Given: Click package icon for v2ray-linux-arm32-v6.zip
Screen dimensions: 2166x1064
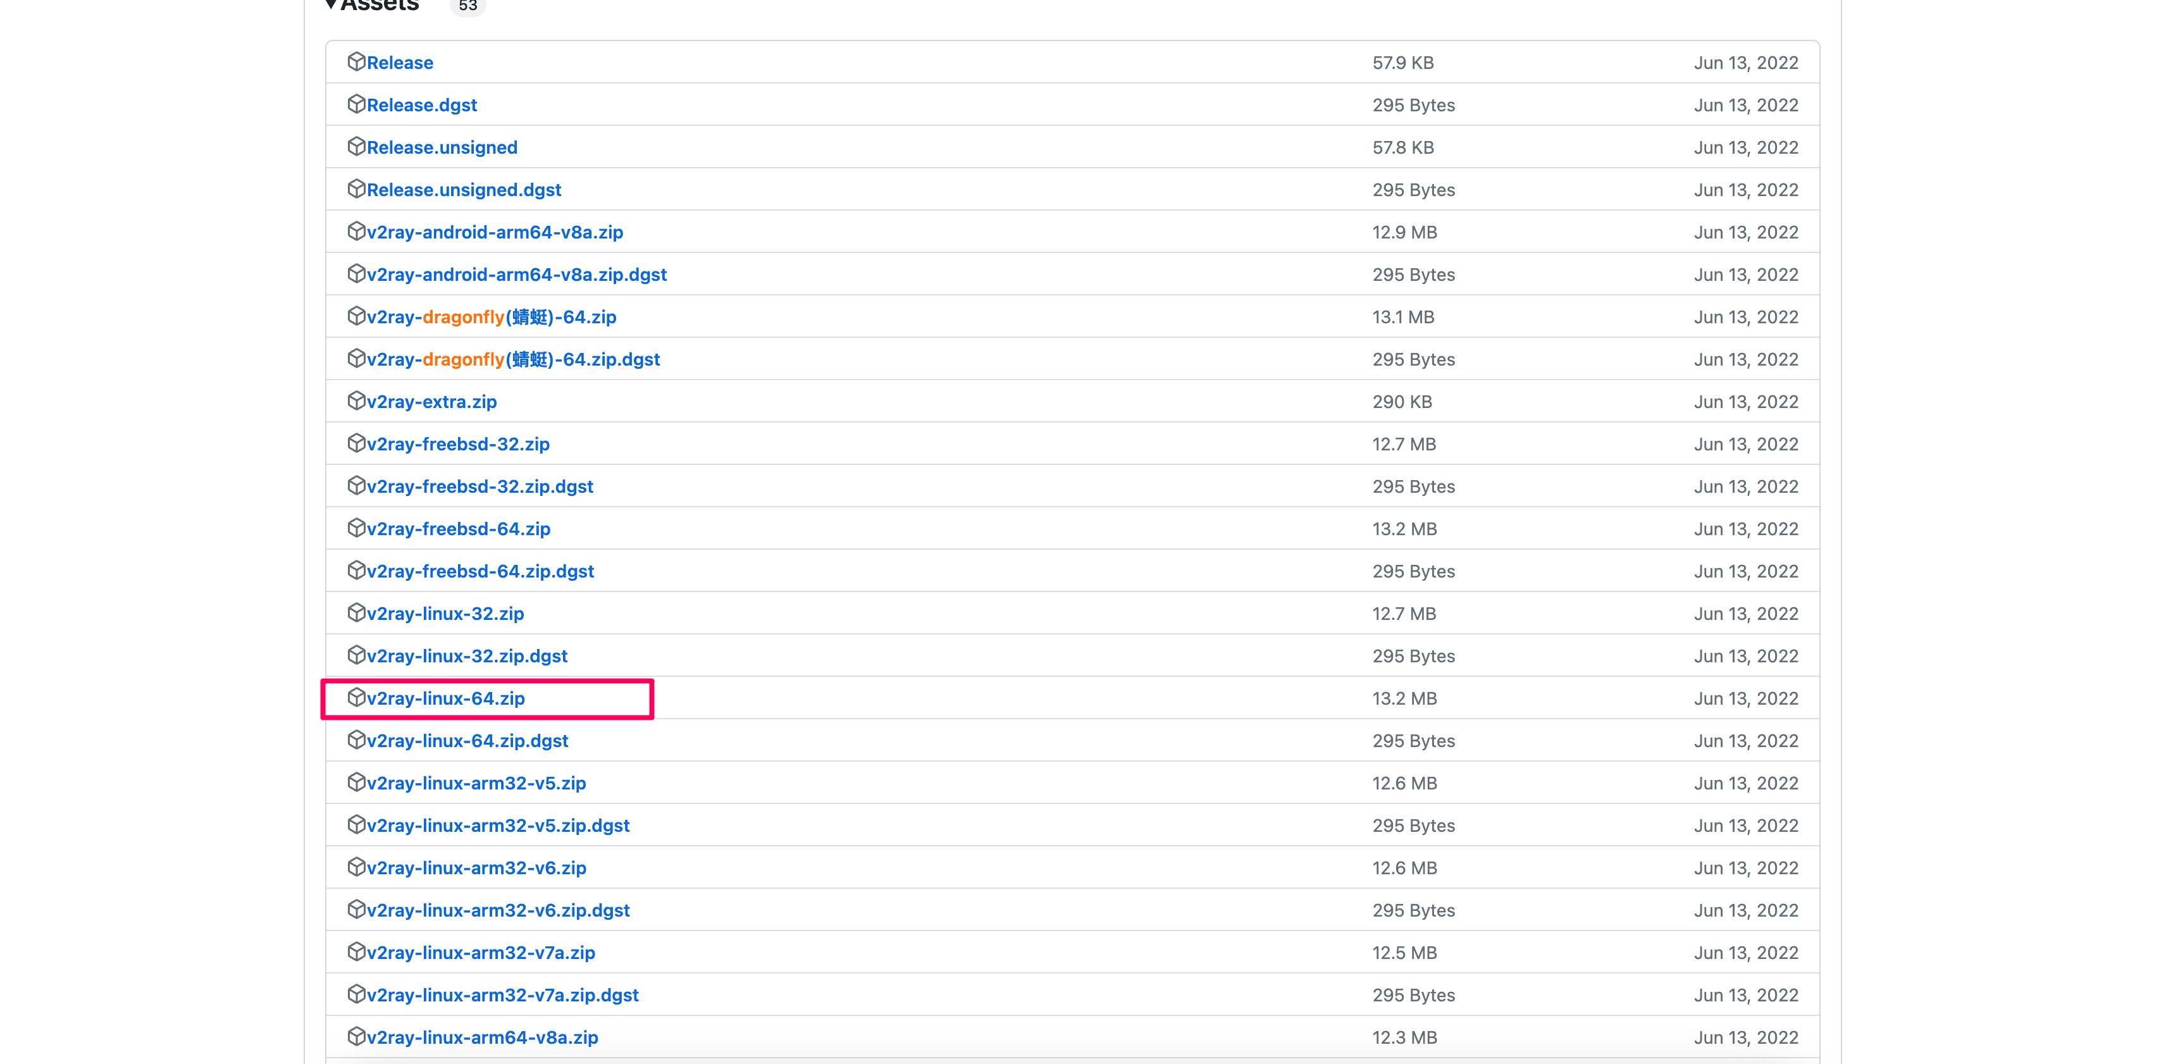Looking at the screenshot, I should pos(356,867).
